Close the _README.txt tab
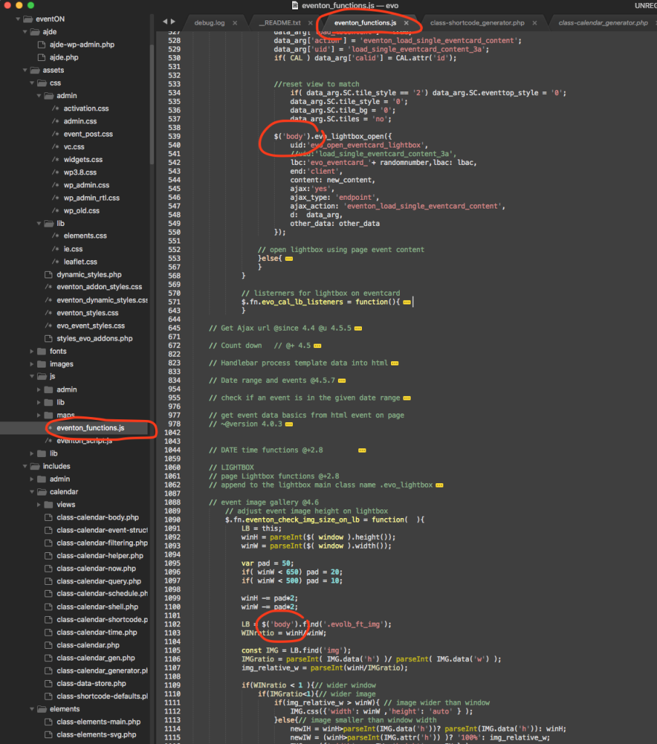The image size is (657, 744). (310, 23)
